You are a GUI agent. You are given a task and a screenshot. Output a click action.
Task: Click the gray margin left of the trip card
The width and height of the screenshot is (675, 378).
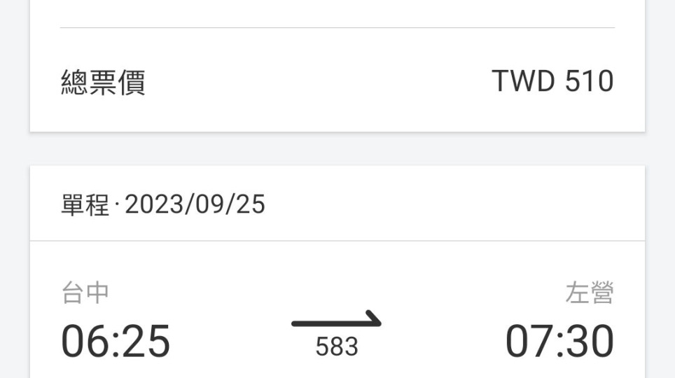click(x=15, y=271)
